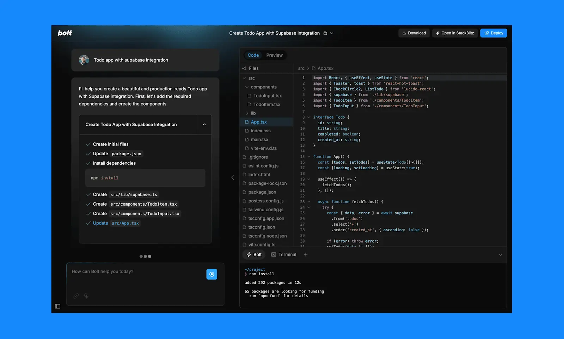Viewport: 564px width, 339px height.
Task: Click the attachment link icon in the chat box
Action: point(76,296)
